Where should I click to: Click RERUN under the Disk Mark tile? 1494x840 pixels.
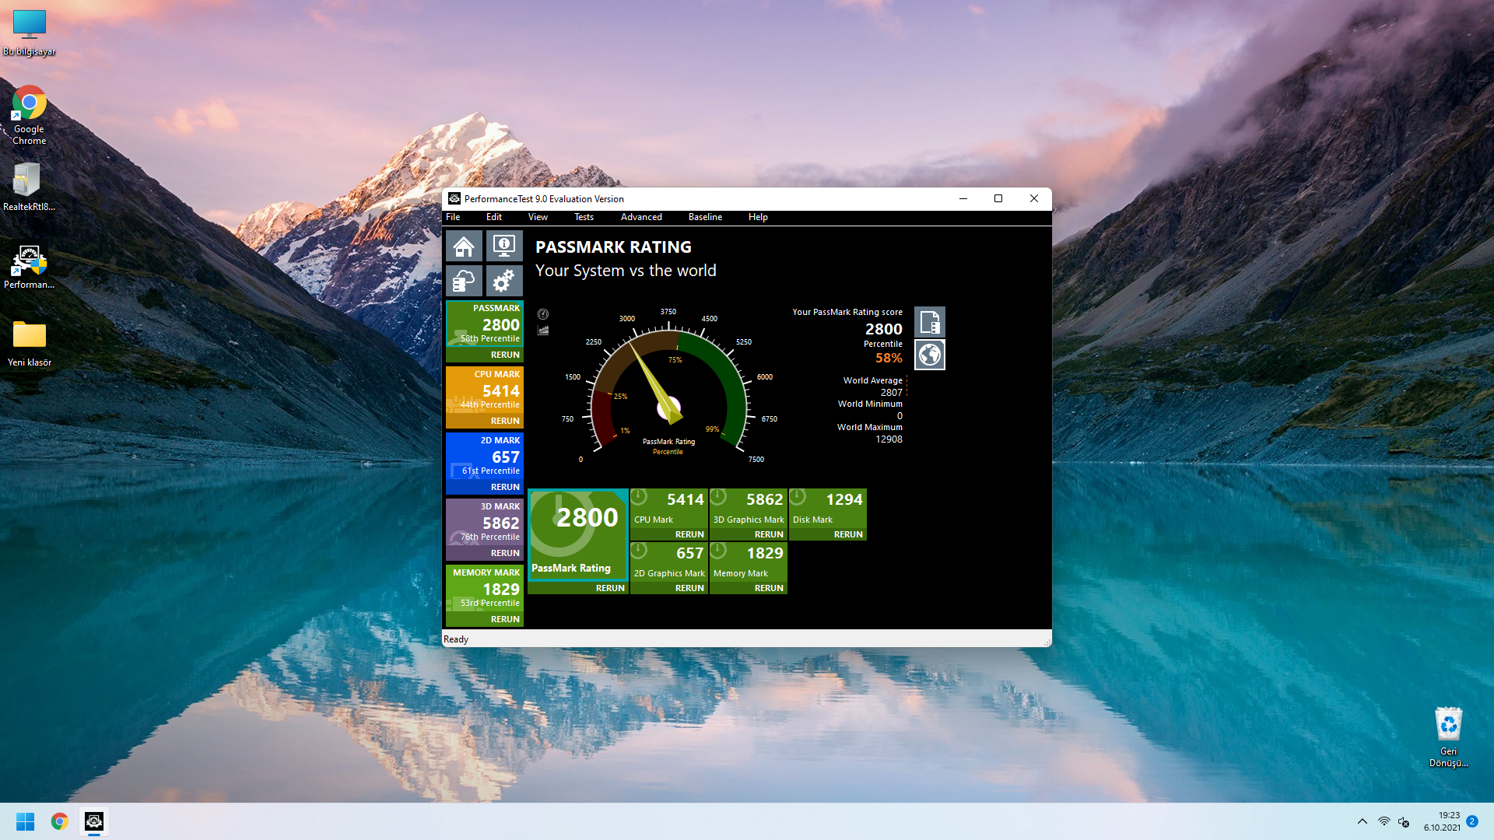pyautogui.click(x=847, y=534)
